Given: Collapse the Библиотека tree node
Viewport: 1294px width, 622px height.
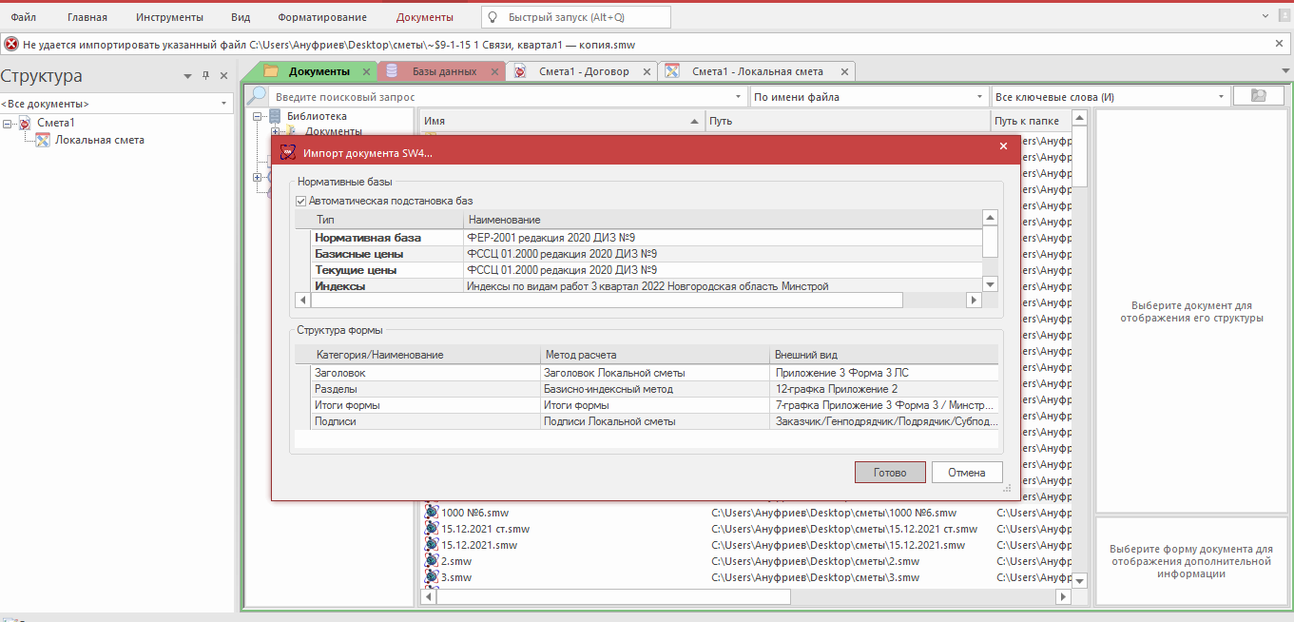Looking at the screenshot, I should tap(258, 116).
